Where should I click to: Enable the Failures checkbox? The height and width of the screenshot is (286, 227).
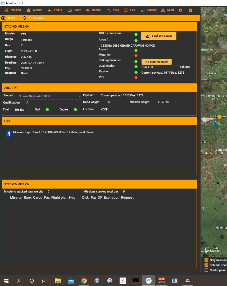(176, 67)
